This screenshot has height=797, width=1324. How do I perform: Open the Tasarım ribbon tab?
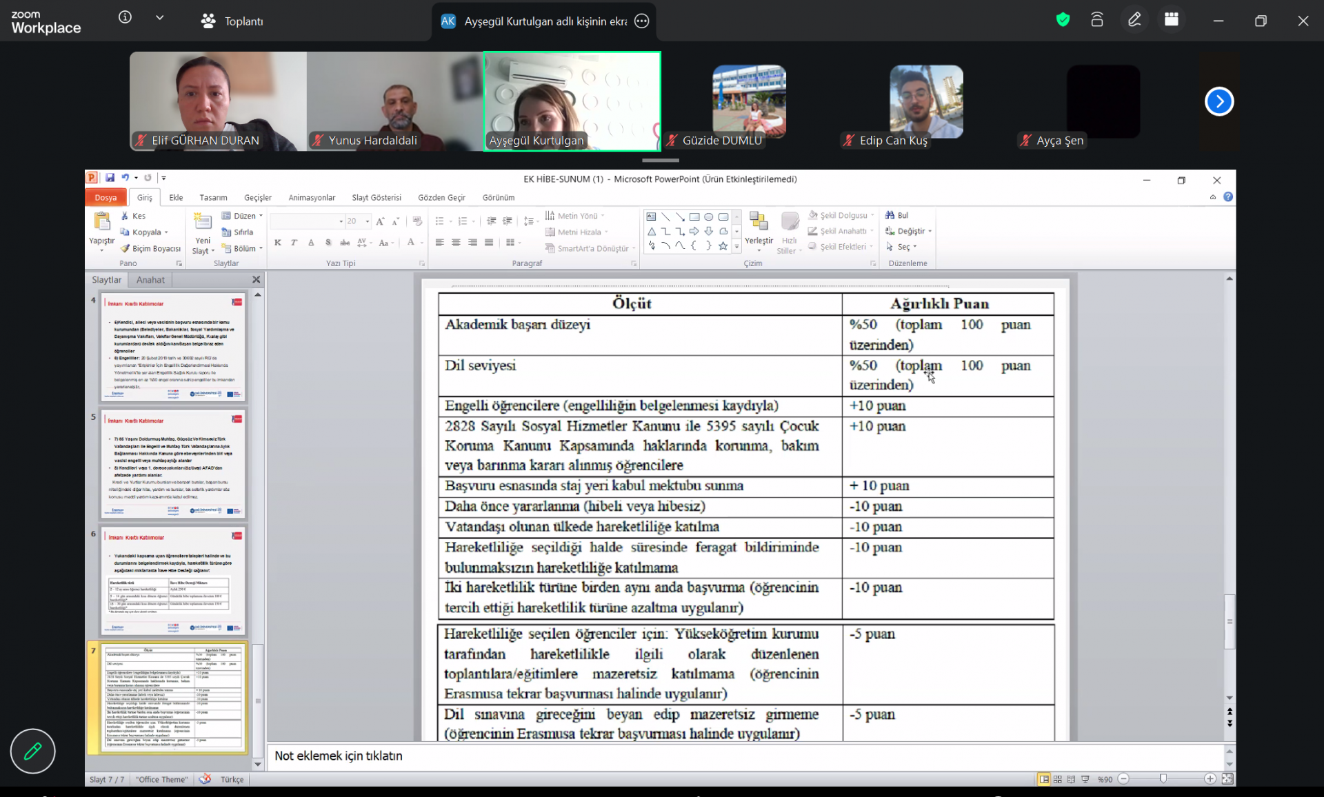click(x=213, y=197)
